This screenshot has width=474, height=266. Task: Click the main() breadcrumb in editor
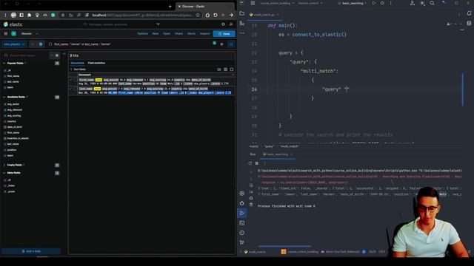(x=254, y=146)
